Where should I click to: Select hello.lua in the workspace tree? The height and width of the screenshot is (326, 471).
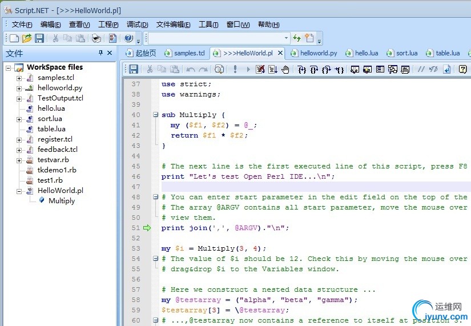tap(51, 108)
